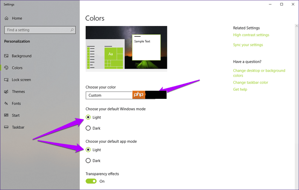This screenshot has width=299, height=190.
Task: Select Light for default Windows mode
Action: [x=88, y=117]
